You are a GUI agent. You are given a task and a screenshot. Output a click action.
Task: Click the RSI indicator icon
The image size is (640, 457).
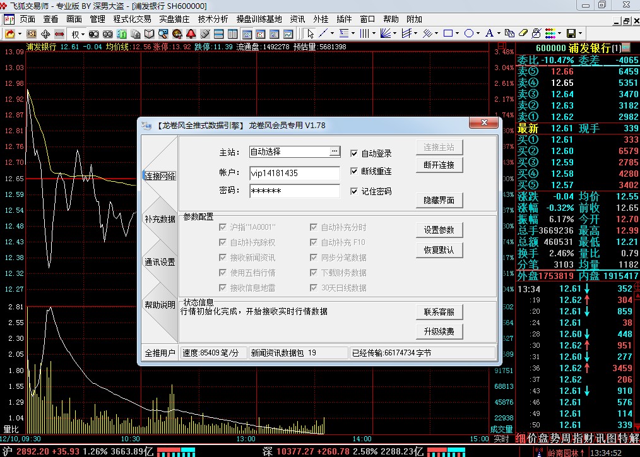(x=32, y=34)
